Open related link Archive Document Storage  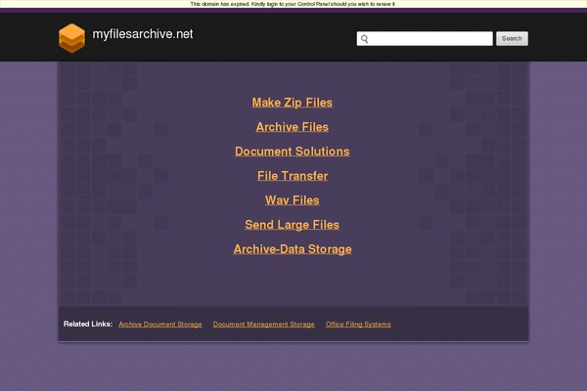point(160,325)
